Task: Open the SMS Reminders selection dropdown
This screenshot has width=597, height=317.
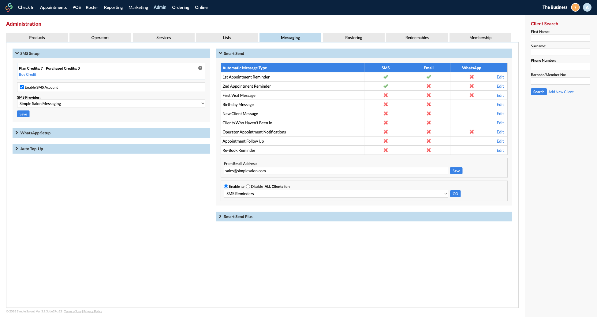Action: pyautogui.click(x=336, y=193)
